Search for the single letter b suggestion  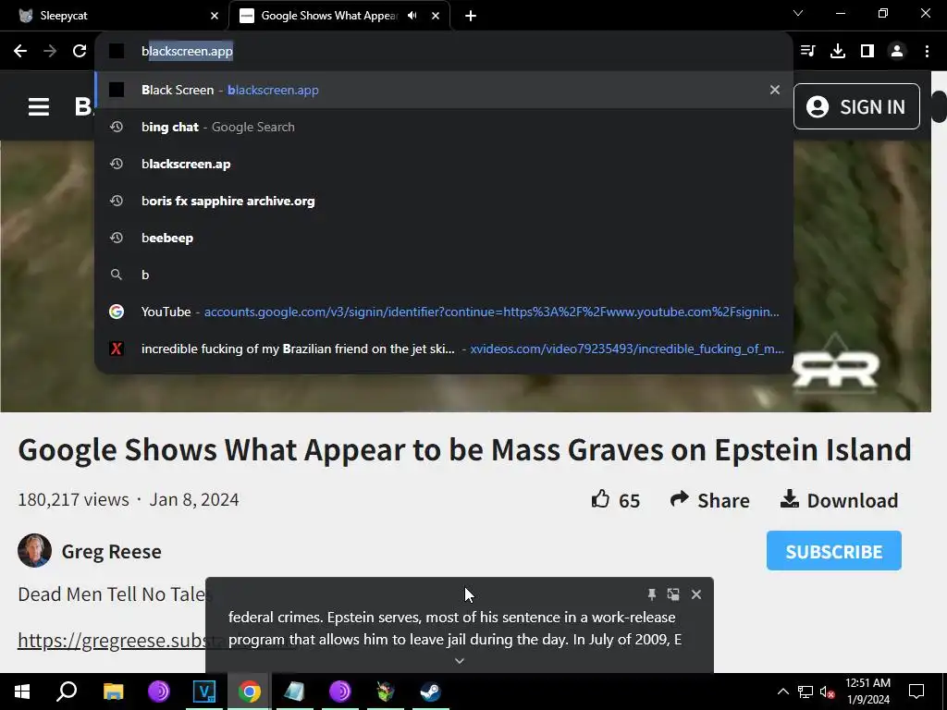pyautogui.click(x=444, y=275)
